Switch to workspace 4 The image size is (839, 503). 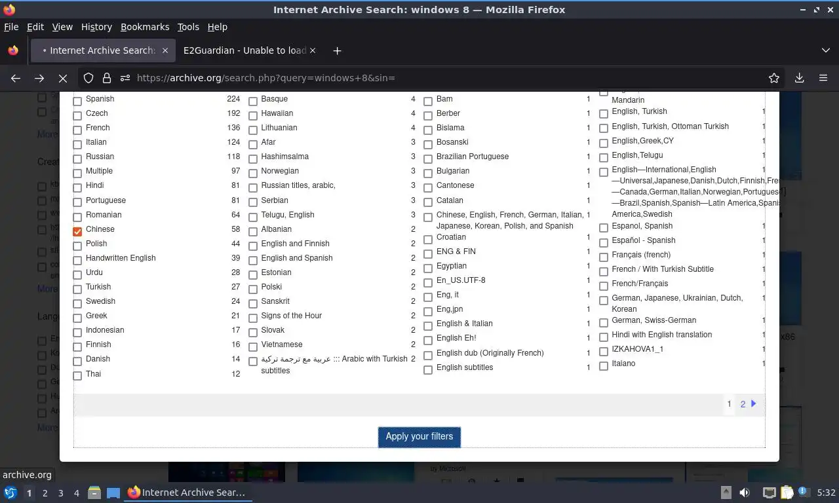[76, 493]
